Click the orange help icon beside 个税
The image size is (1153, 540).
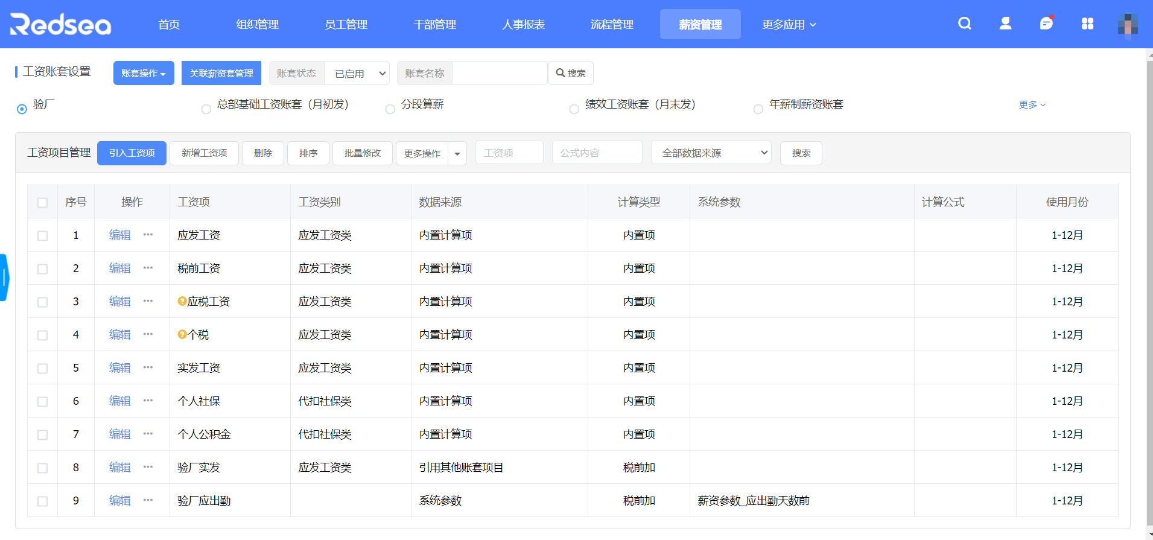tap(182, 334)
